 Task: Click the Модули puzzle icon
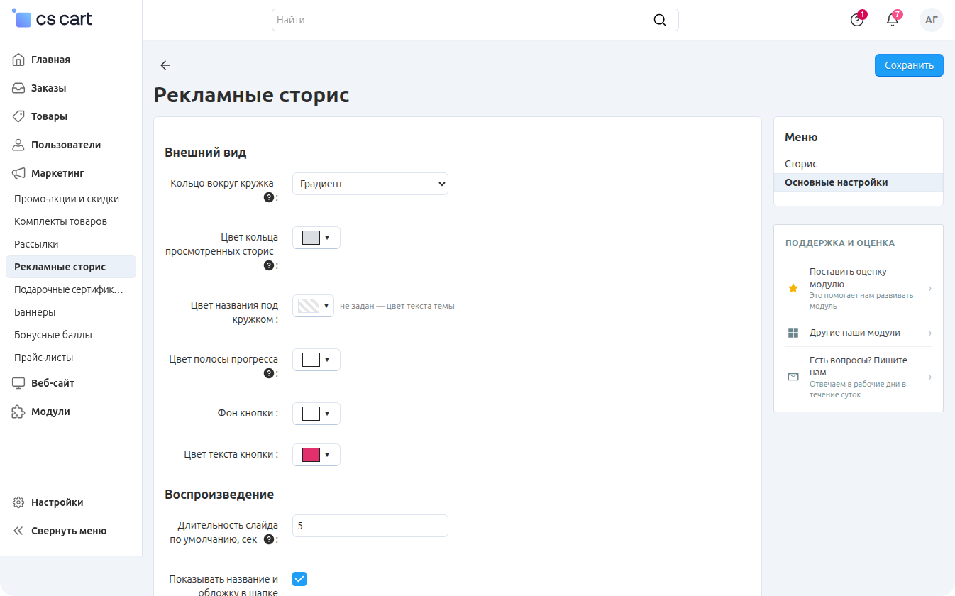(x=19, y=412)
